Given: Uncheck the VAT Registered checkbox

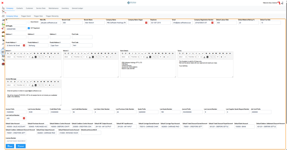Looking at the screenshot, I should coord(29,28).
